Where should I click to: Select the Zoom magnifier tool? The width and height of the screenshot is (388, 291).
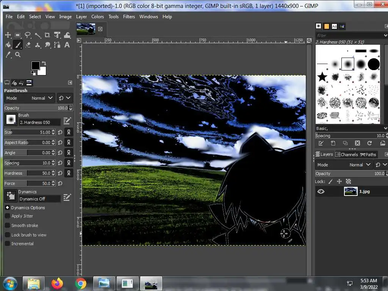(17, 55)
